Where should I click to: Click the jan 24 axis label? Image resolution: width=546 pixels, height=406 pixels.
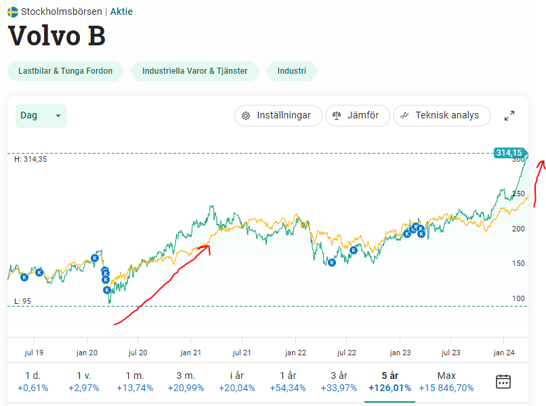point(504,353)
